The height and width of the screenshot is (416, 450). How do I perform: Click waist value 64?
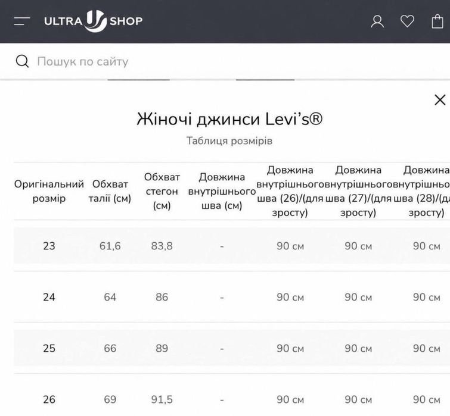click(110, 297)
